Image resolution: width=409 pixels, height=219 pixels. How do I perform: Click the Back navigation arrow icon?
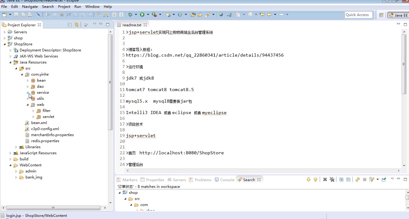coord(269,15)
